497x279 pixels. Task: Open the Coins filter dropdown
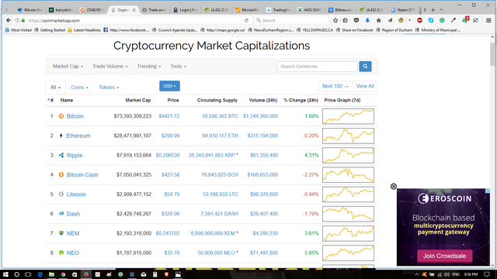[x=79, y=88]
